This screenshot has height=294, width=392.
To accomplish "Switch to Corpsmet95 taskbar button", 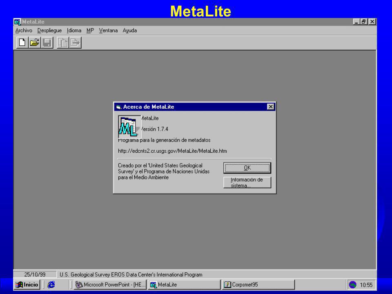I will [x=258, y=285].
